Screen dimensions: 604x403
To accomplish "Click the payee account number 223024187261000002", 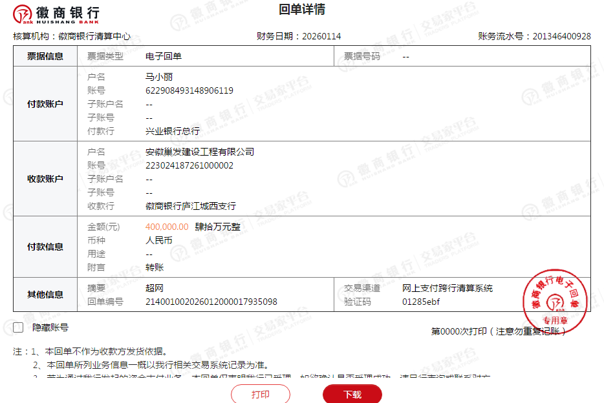I will pyautogui.click(x=189, y=165).
